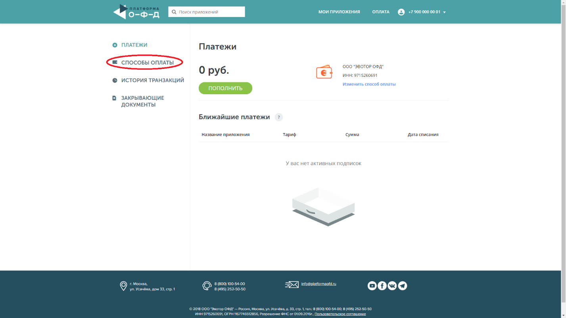This screenshot has width=566, height=318.
Task: Click the 0 руб. balance amount
Action: pyautogui.click(x=214, y=70)
